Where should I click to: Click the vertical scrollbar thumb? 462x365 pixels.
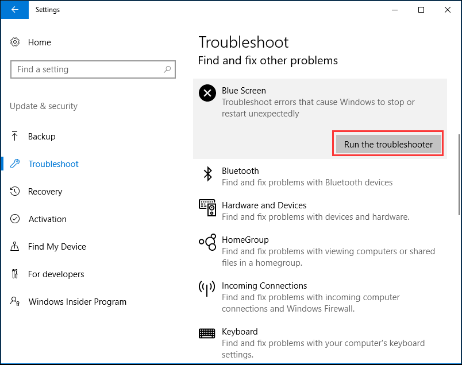(x=459, y=175)
